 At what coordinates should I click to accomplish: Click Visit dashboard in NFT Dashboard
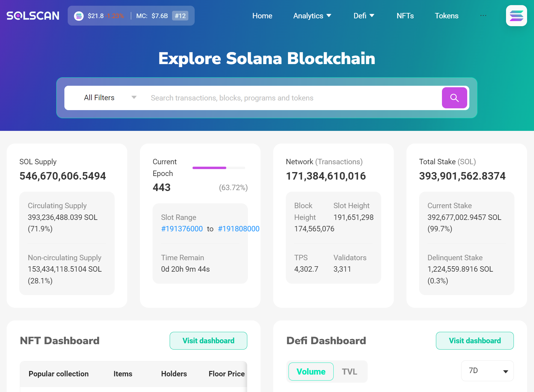[x=208, y=341]
